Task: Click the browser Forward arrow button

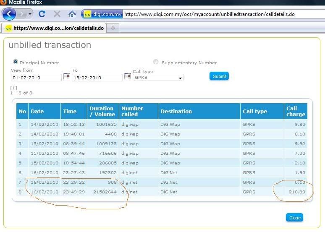Action: click(21, 14)
